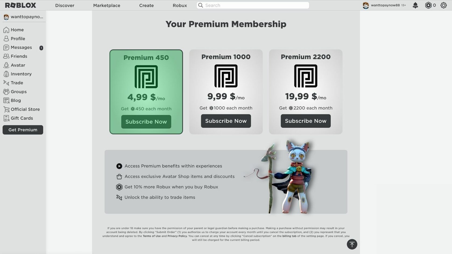The height and width of the screenshot is (254, 452).
Task: Open the Marketplace tab
Action: pyautogui.click(x=107, y=5)
